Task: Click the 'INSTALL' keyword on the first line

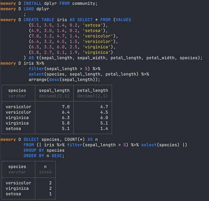Action: (x=32, y=3)
